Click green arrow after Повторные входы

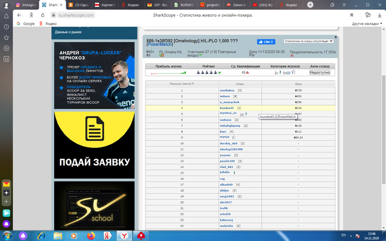click(201, 56)
